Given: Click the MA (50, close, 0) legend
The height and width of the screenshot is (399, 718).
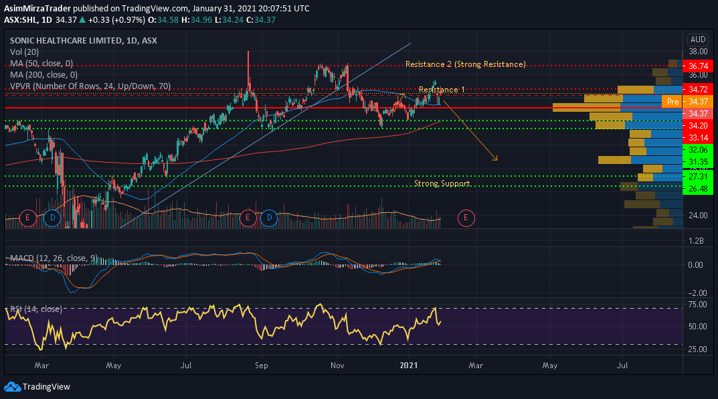Looking at the screenshot, I should pyautogui.click(x=41, y=63).
